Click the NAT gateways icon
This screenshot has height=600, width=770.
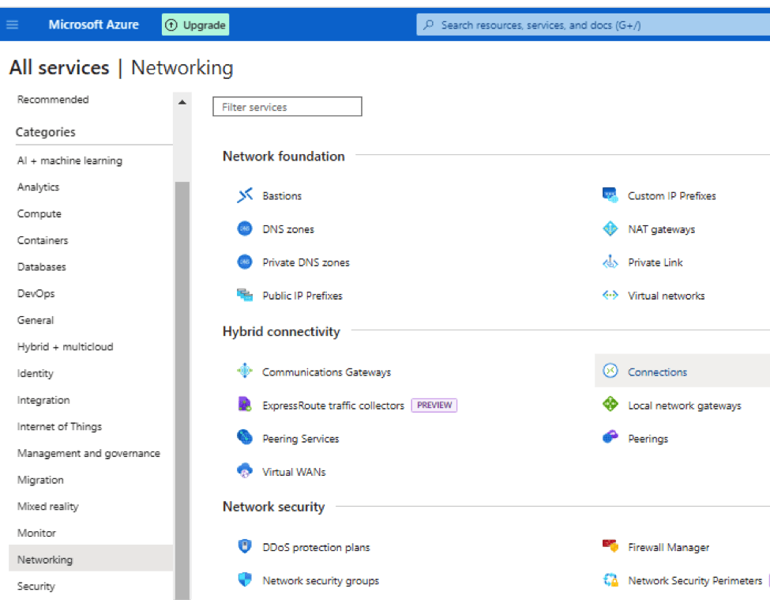point(610,229)
